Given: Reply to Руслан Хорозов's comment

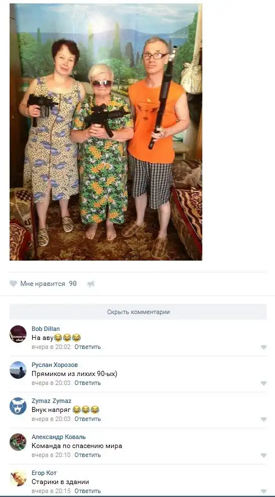Looking at the screenshot, I should [87, 383].
